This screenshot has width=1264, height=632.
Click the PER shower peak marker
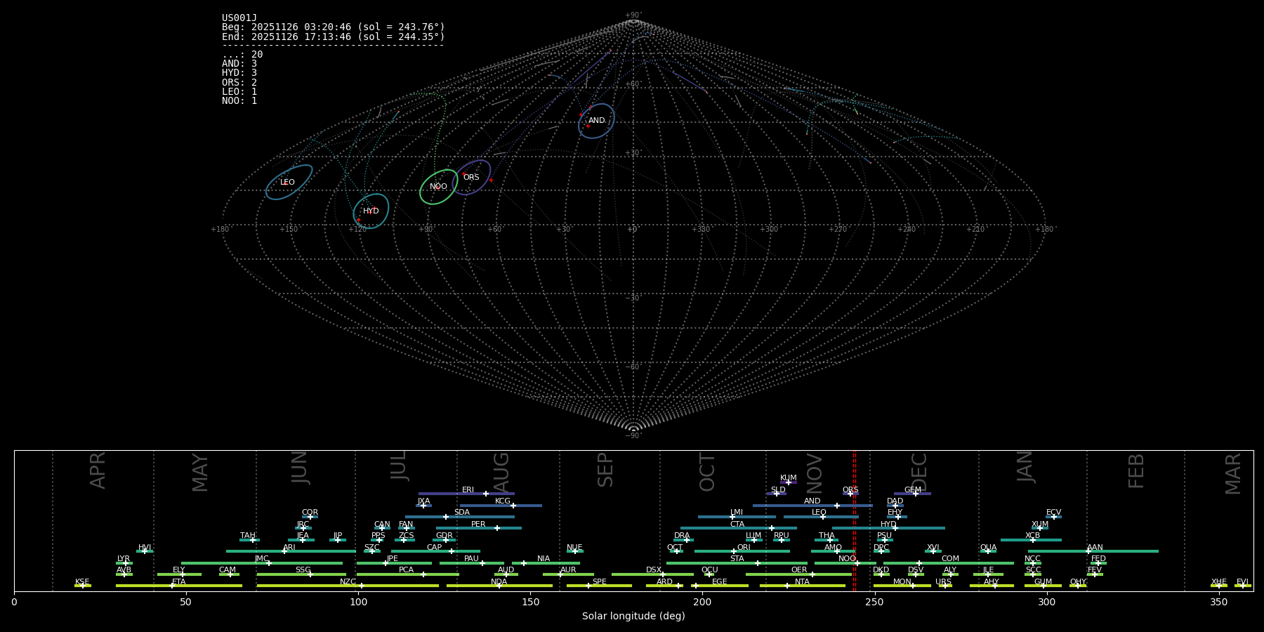tap(497, 528)
